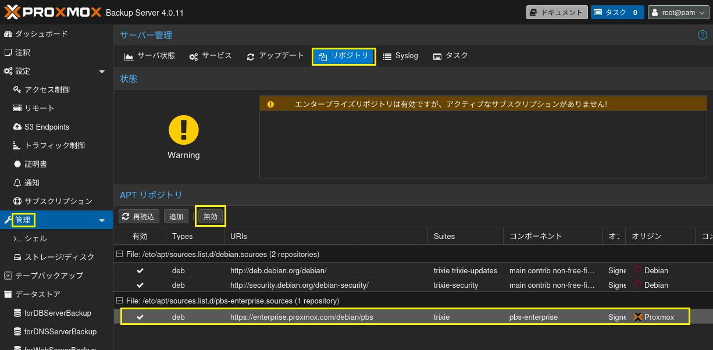The height and width of the screenshot is (350, 713).
Task: Click the Proxmox origin icon
Action: [x=638, y=317]
